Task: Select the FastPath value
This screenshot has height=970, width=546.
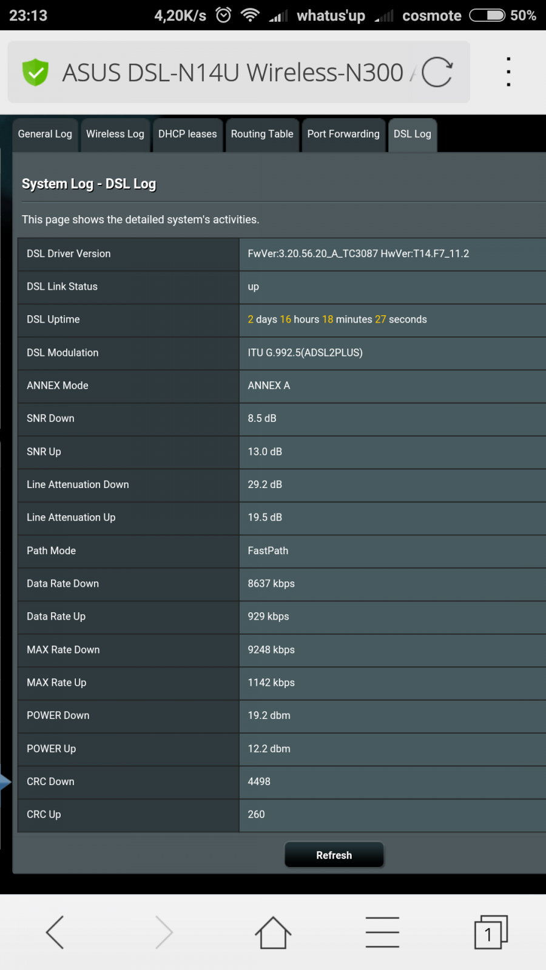Action: coord(268,550)
